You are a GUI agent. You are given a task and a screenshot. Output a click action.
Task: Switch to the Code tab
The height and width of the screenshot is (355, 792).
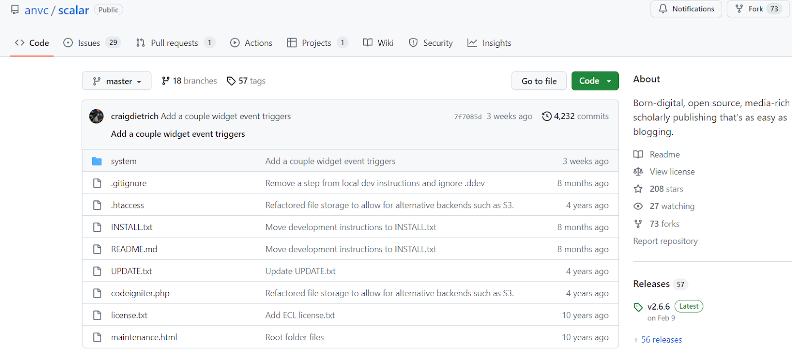32,43
